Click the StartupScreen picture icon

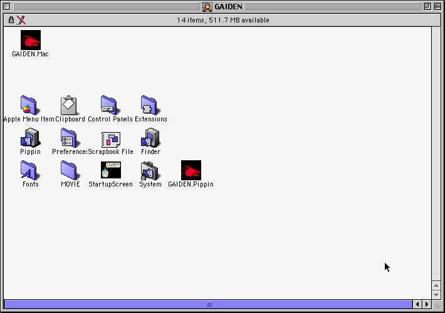pos(111,170)
